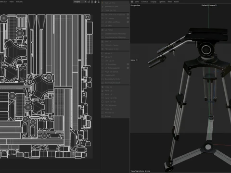Apply Flip Sequence
Image resolution: width=231 pixels, height=173 pixels.
115,105
